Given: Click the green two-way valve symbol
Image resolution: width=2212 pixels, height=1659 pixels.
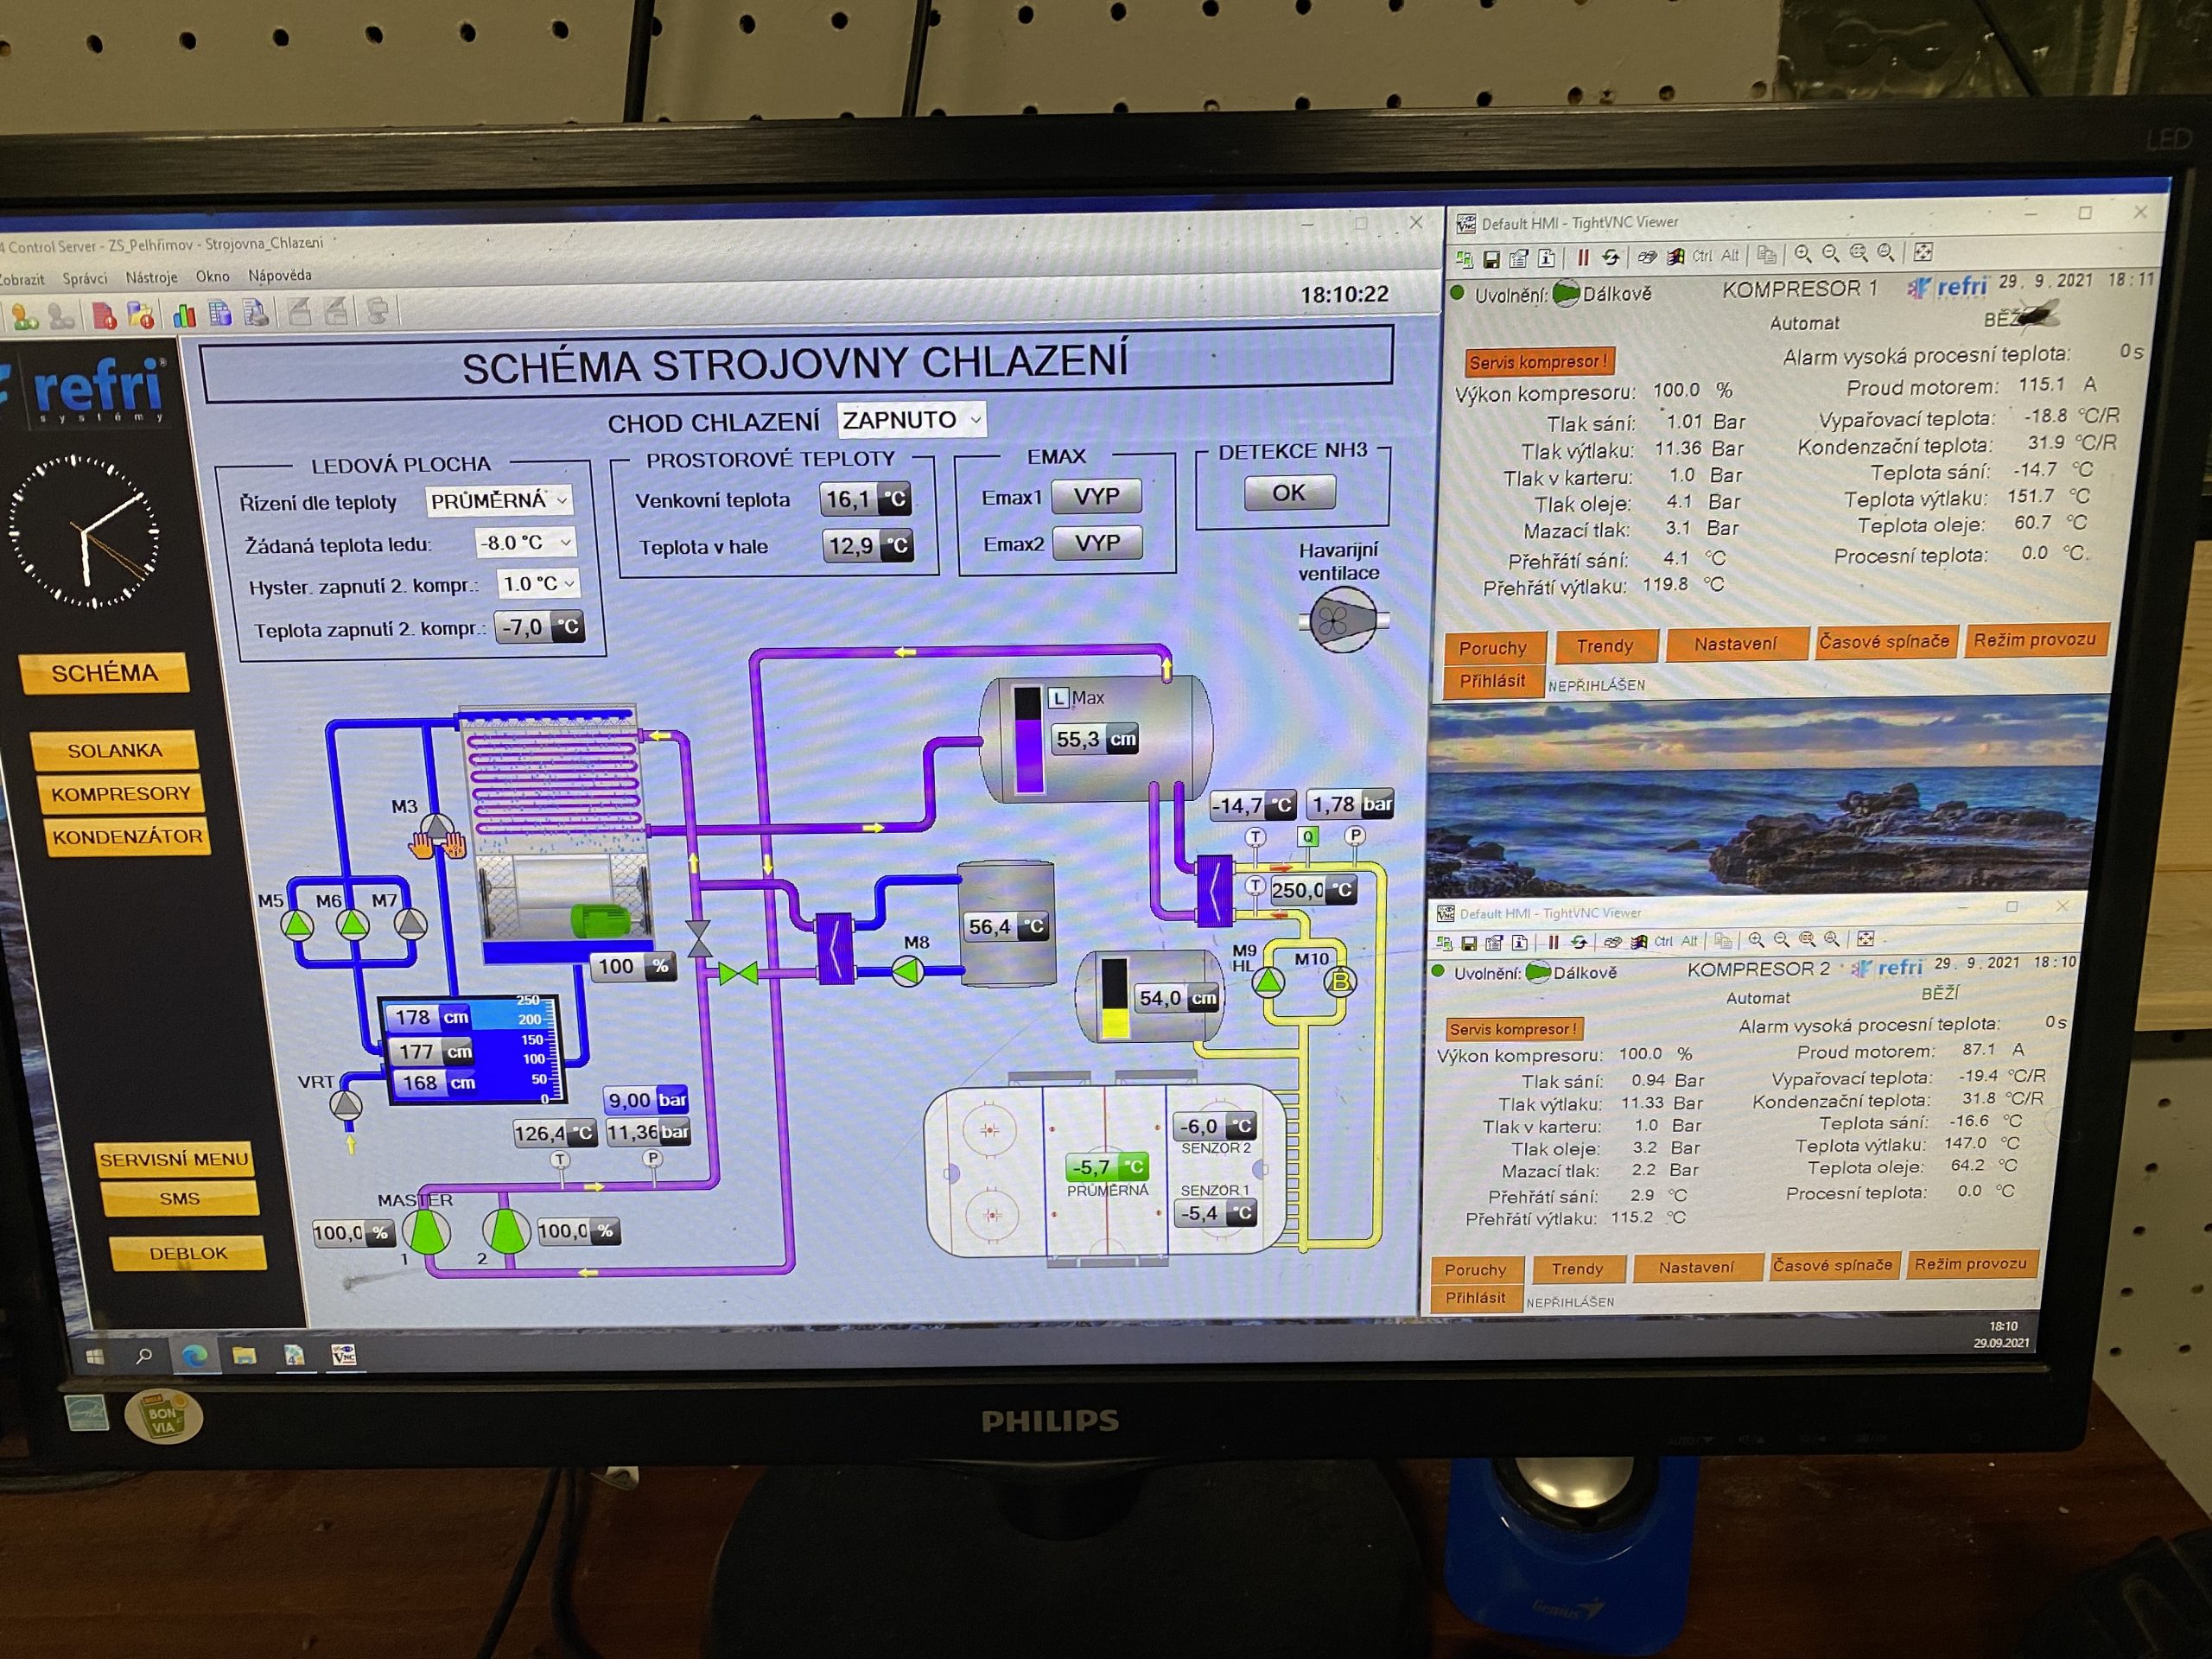Looking at the screenshot, I should (x=738, y=973).
